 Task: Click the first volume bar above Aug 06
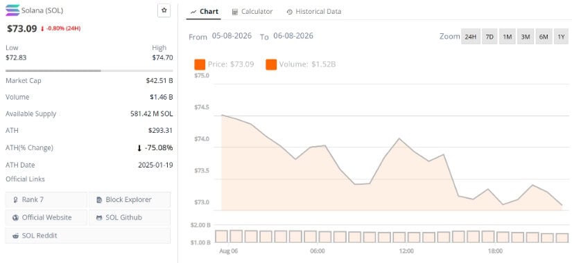pos(221,237)
